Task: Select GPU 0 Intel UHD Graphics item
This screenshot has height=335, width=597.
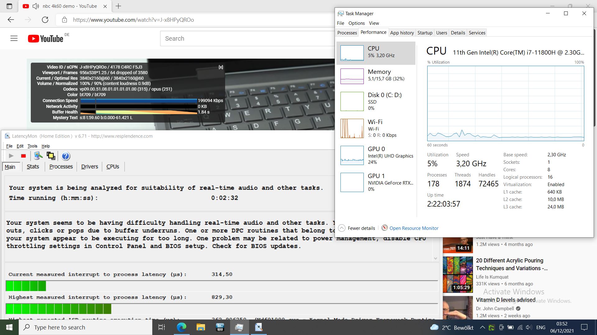Action: coord(376,155)
